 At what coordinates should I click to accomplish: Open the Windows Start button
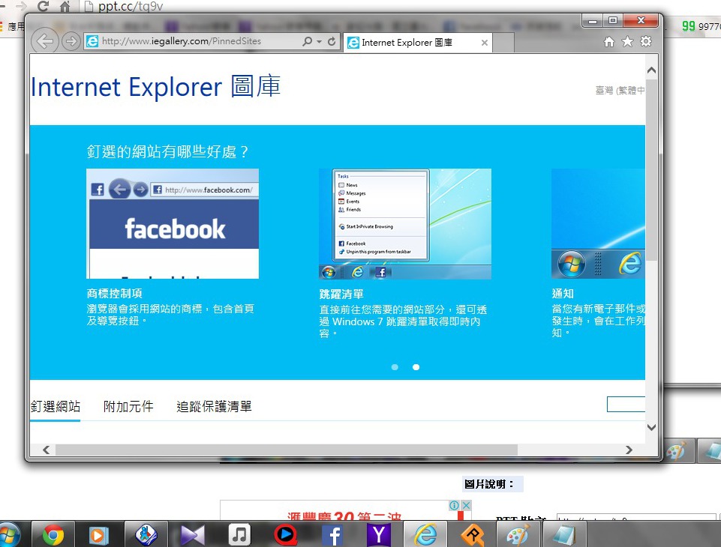9,534
